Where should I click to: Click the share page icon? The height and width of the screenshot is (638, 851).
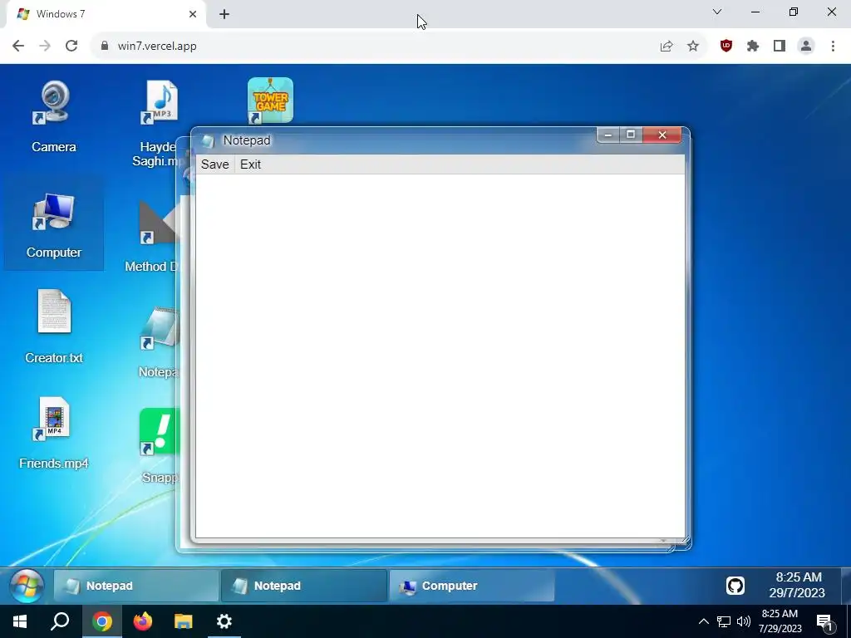click(667, 47)
